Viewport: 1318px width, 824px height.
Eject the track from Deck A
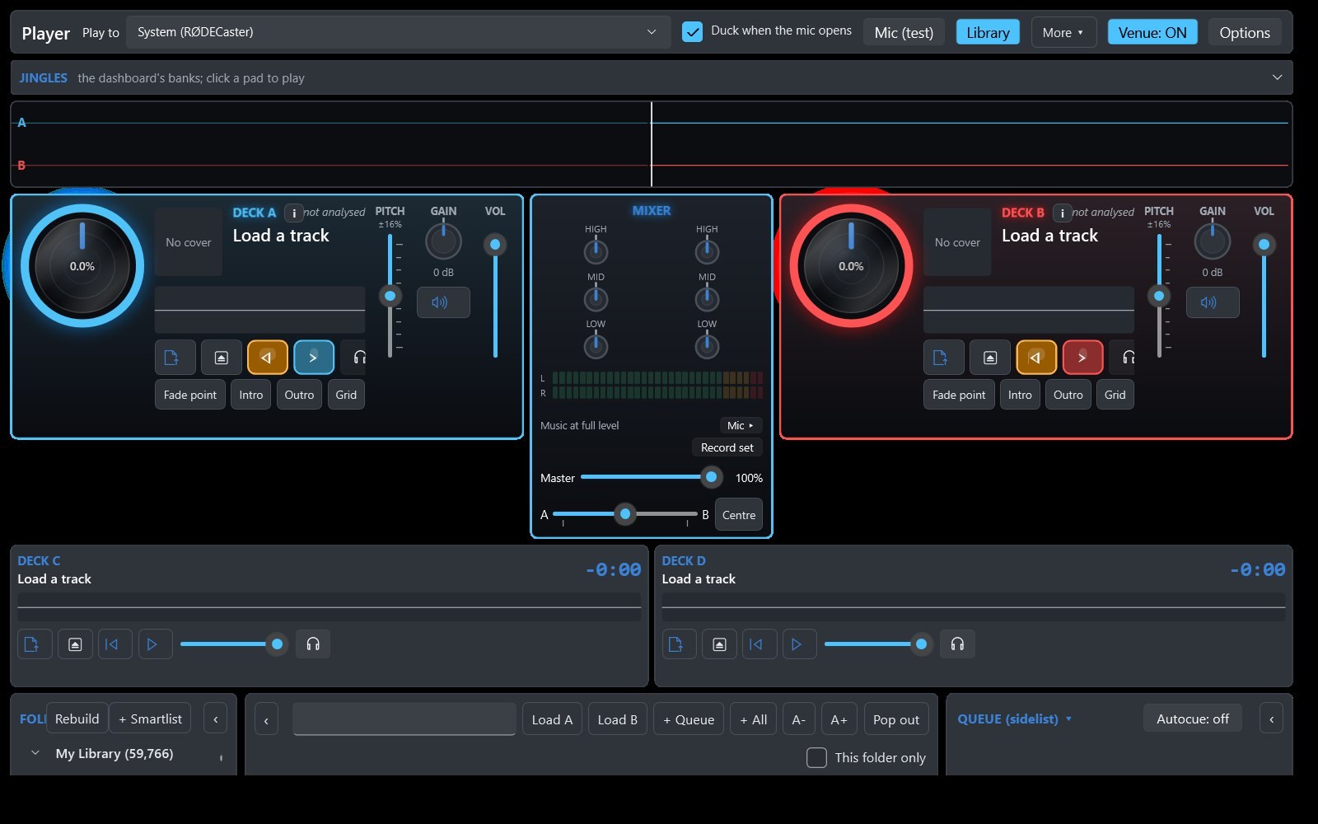pos(221,358)
